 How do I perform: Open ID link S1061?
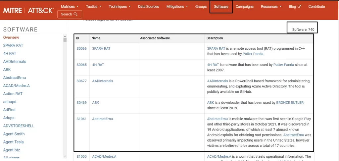(x=81, y=119)
